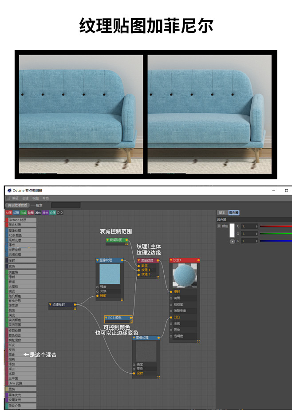The width and height of the screenshot is (292, 410).
Task: Click 投射 port on the dark-preview 图像纹理 node
Action: [134, 374]
